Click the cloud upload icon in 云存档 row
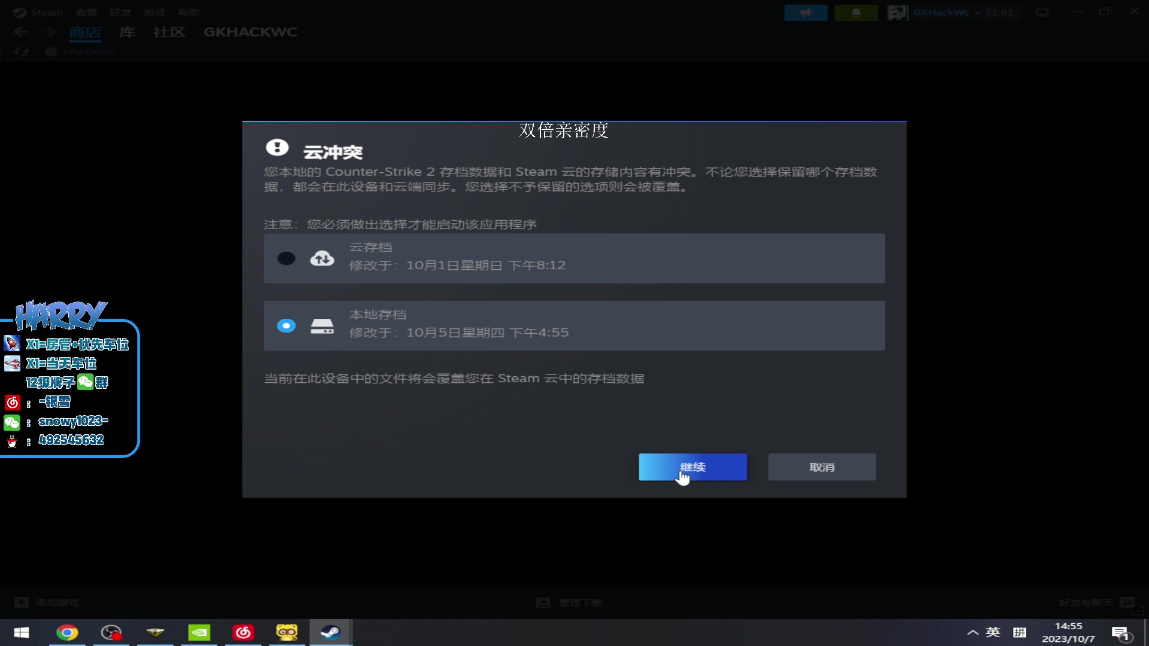Screen dimensions: 1149x646 pos(322,258)
